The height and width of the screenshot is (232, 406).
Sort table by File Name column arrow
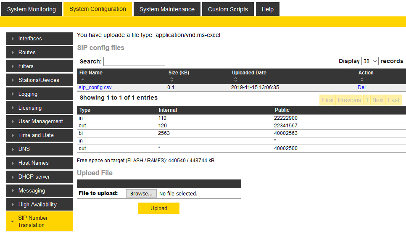pos(82,79)
